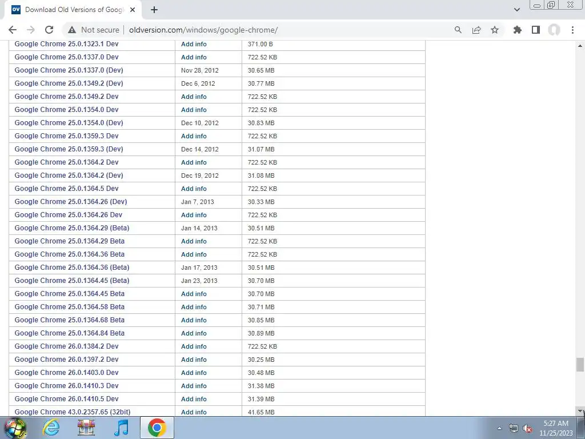Launch Internet Explorer from taskbar
This screenshot has width=585, height=439.
tap(51, 428)
